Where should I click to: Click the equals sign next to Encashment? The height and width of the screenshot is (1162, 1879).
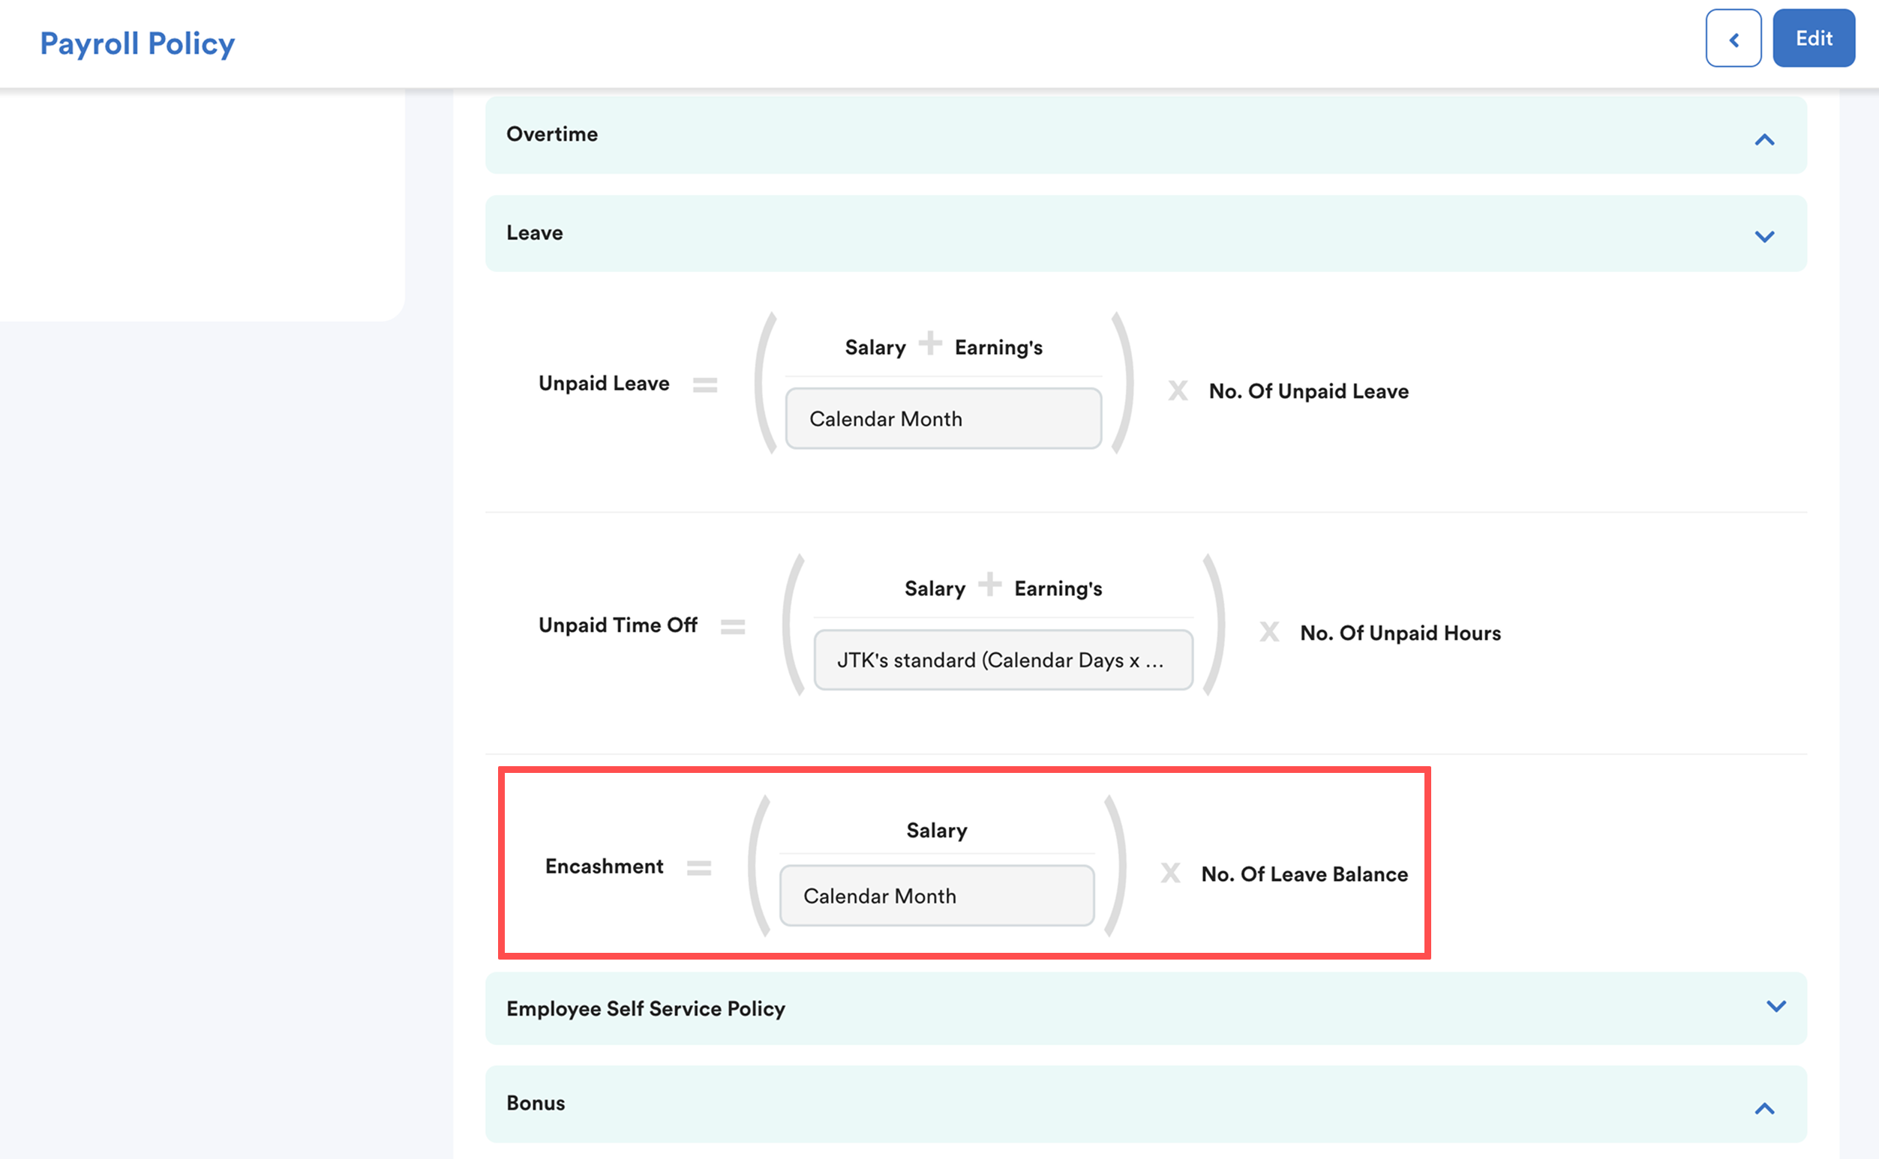[x=699, y=868]
